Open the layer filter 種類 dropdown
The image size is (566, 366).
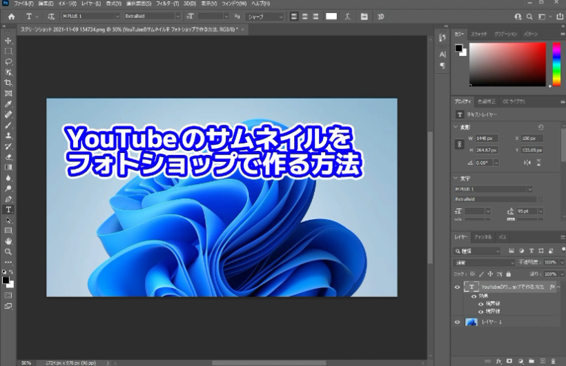coord(477,251)
